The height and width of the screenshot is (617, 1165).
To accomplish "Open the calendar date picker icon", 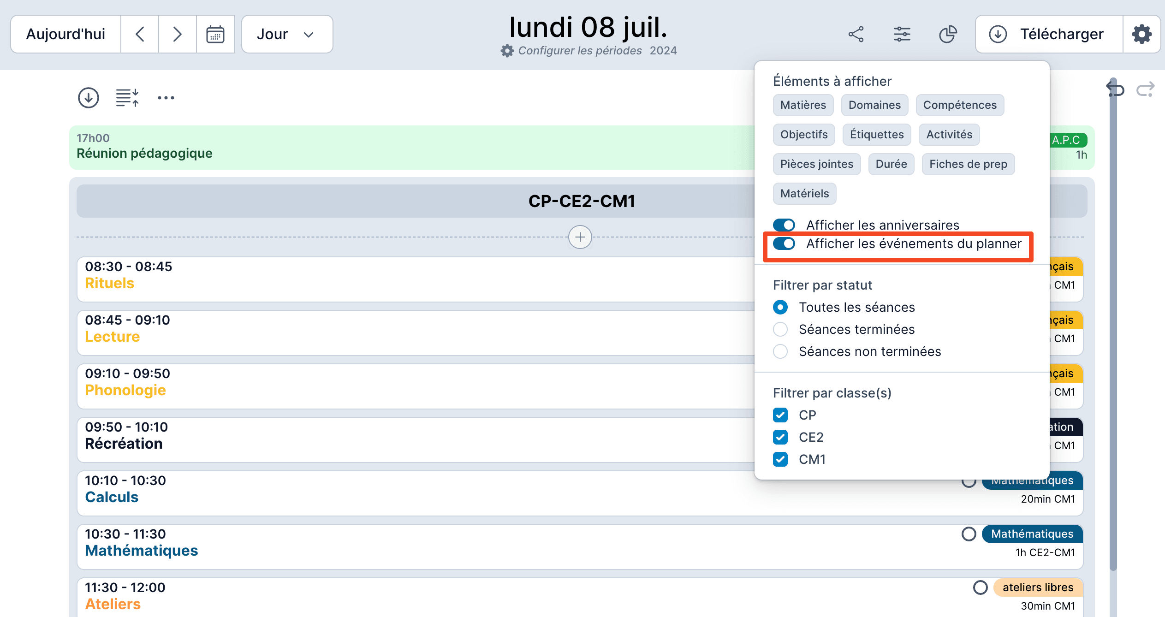I will [x=215, y=34].
